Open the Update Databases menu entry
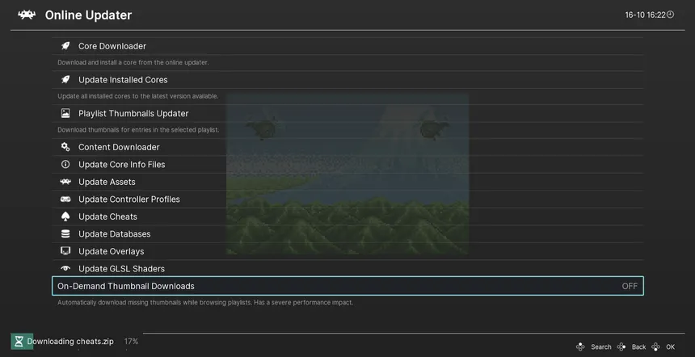 pyautogui.click(x=114, y=234)
